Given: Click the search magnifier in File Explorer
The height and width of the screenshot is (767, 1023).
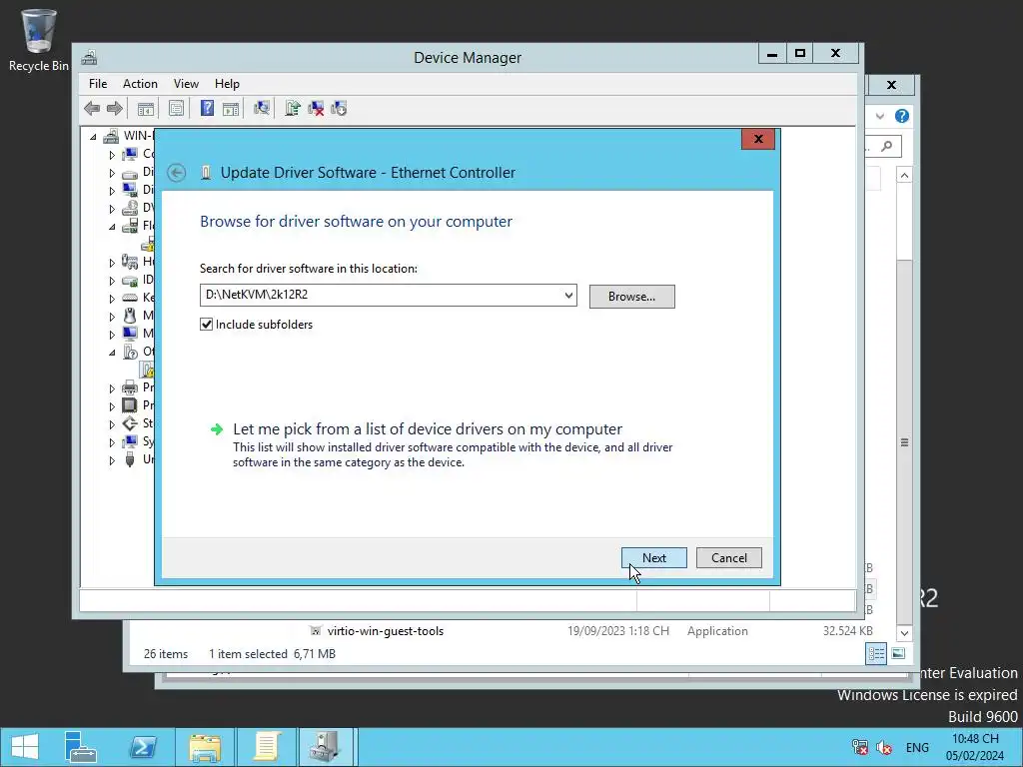Looking at the screenshot, I should pyautogui.click(x=886, y=146).
